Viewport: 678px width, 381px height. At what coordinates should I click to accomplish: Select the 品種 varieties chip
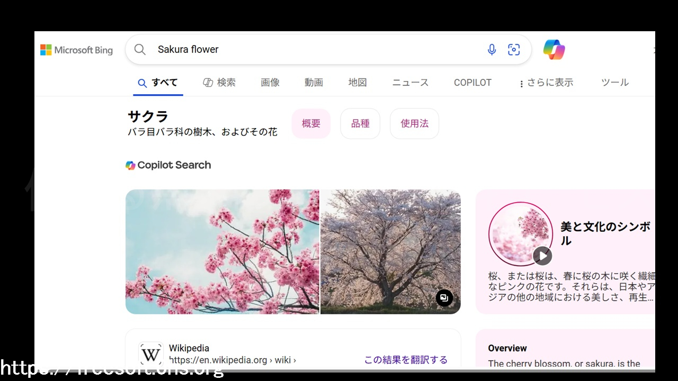click(360, 124)
